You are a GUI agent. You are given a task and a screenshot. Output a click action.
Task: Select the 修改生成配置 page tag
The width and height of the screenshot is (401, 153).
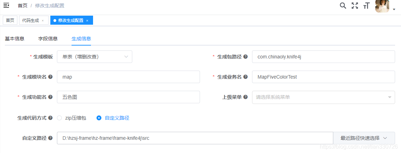pos(72,21)
